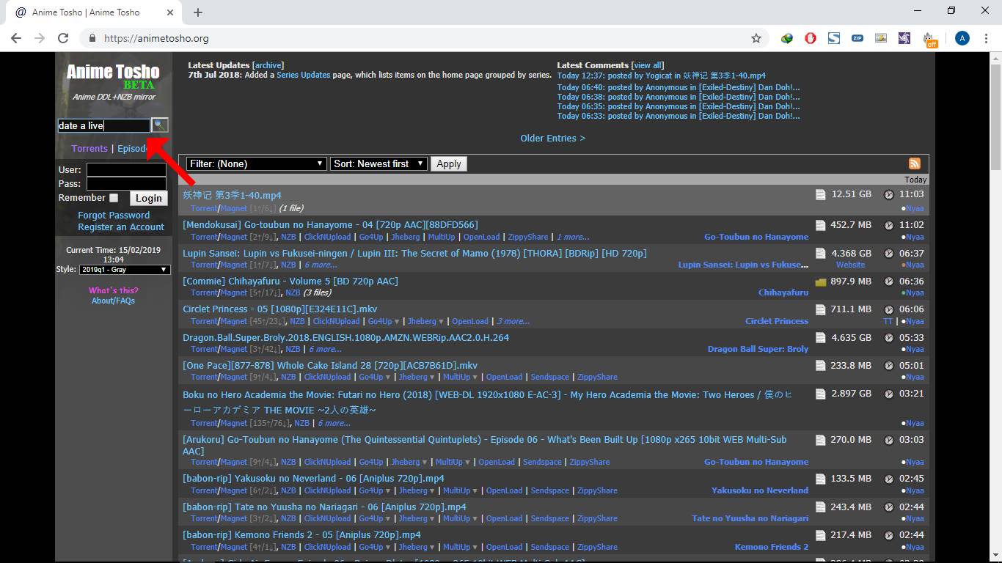Open the Older Entries link
The image size is (1002, 563).
553,139
